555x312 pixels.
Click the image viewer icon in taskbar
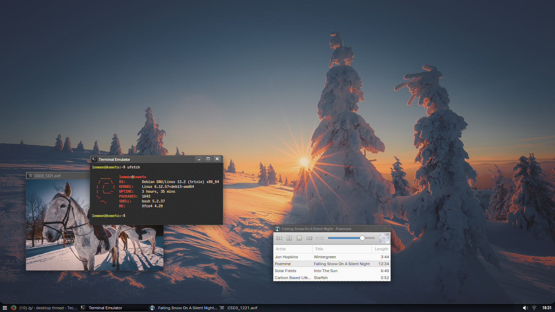pyautogui.click(x=222, y=308)
